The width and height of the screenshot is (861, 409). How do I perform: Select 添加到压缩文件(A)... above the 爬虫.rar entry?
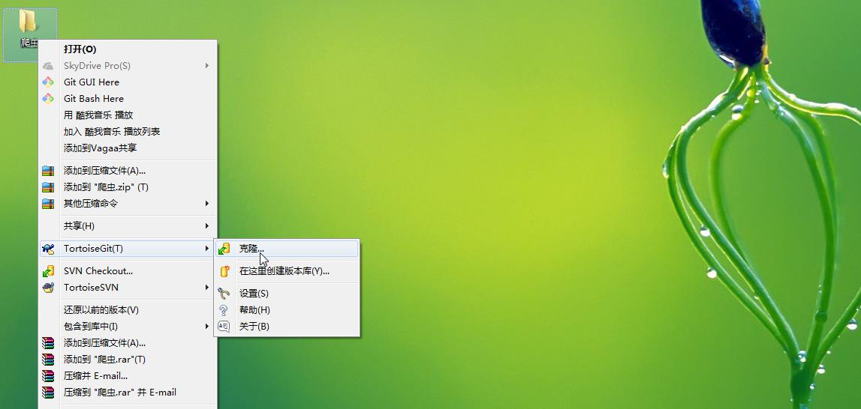[x=128, y=343]
